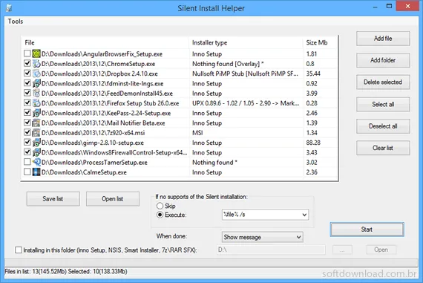Check the AngularBrowserFix_Setup.exe checkbox
This screenshot has height=283, width=423.
point(27,53)
